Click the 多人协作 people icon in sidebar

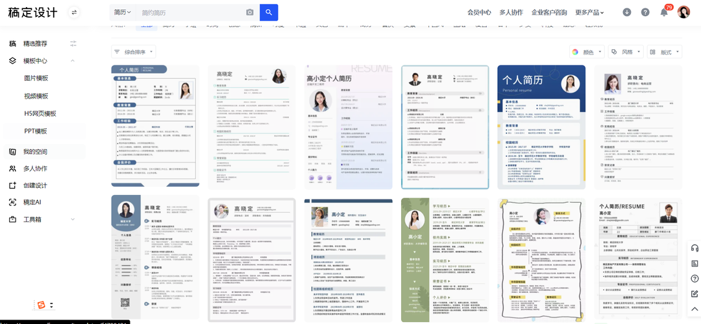pos(12,168)
